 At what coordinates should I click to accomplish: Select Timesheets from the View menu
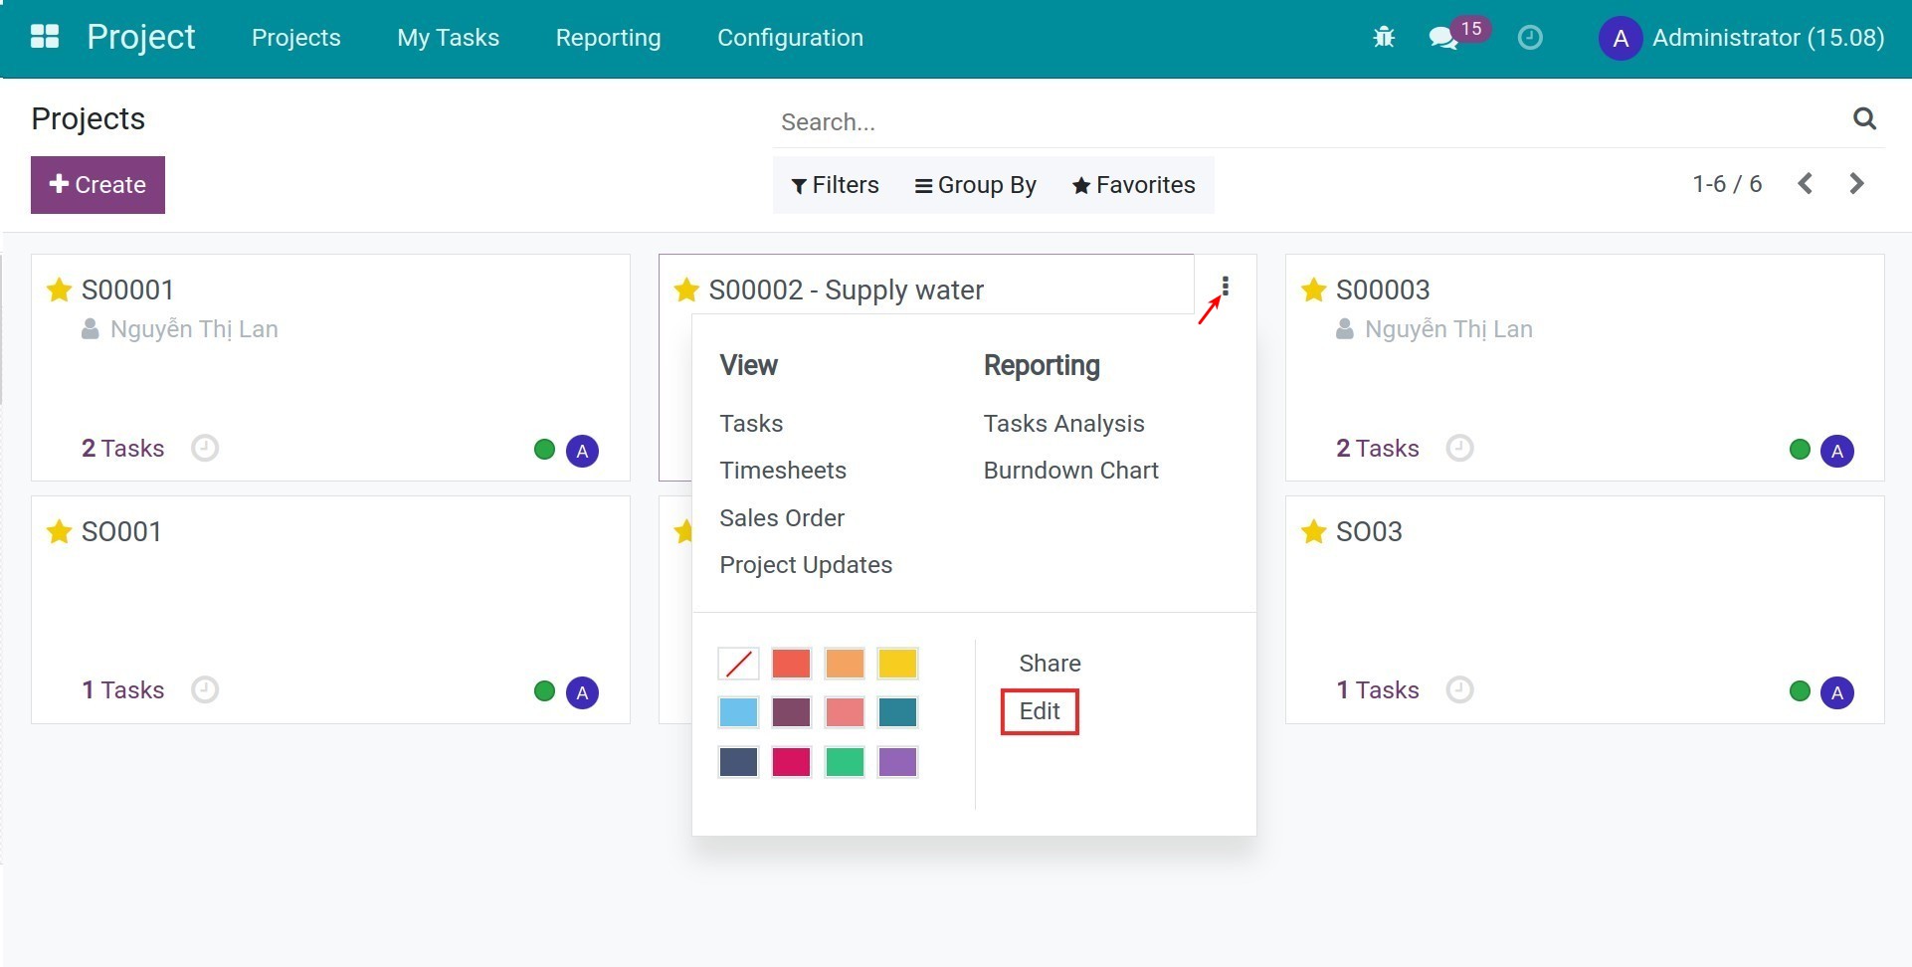pos(783,471)
